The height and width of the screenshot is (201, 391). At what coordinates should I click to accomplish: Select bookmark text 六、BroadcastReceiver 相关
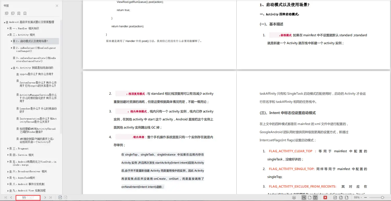[x=30, y=172]
